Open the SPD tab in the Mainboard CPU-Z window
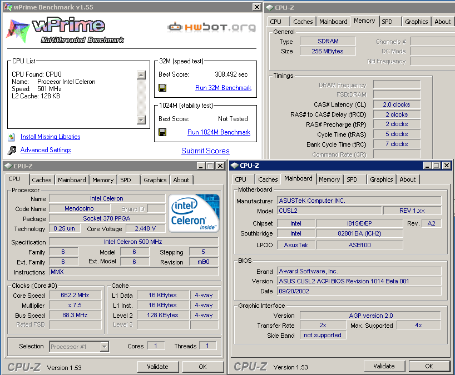 pos(352,179)
